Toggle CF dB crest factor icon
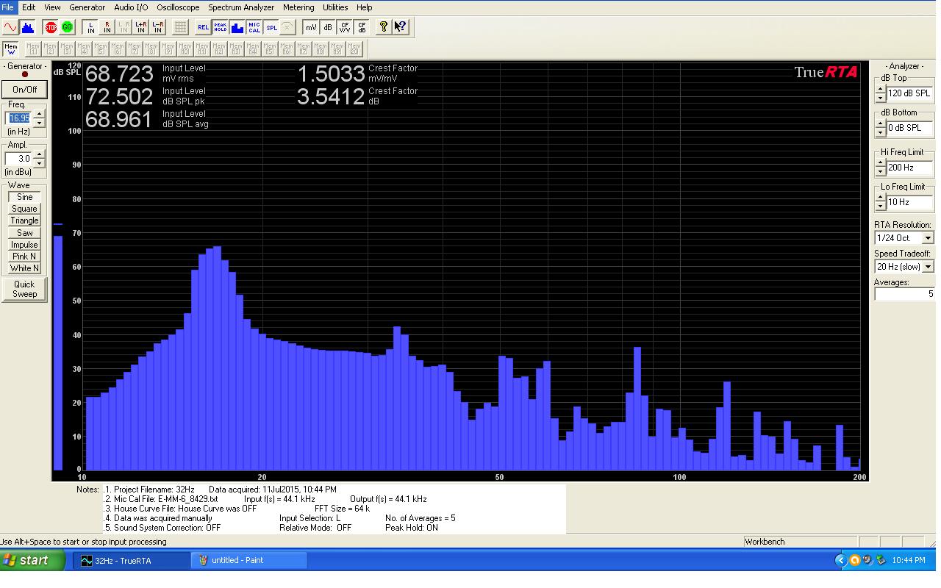 pos(362,27)
